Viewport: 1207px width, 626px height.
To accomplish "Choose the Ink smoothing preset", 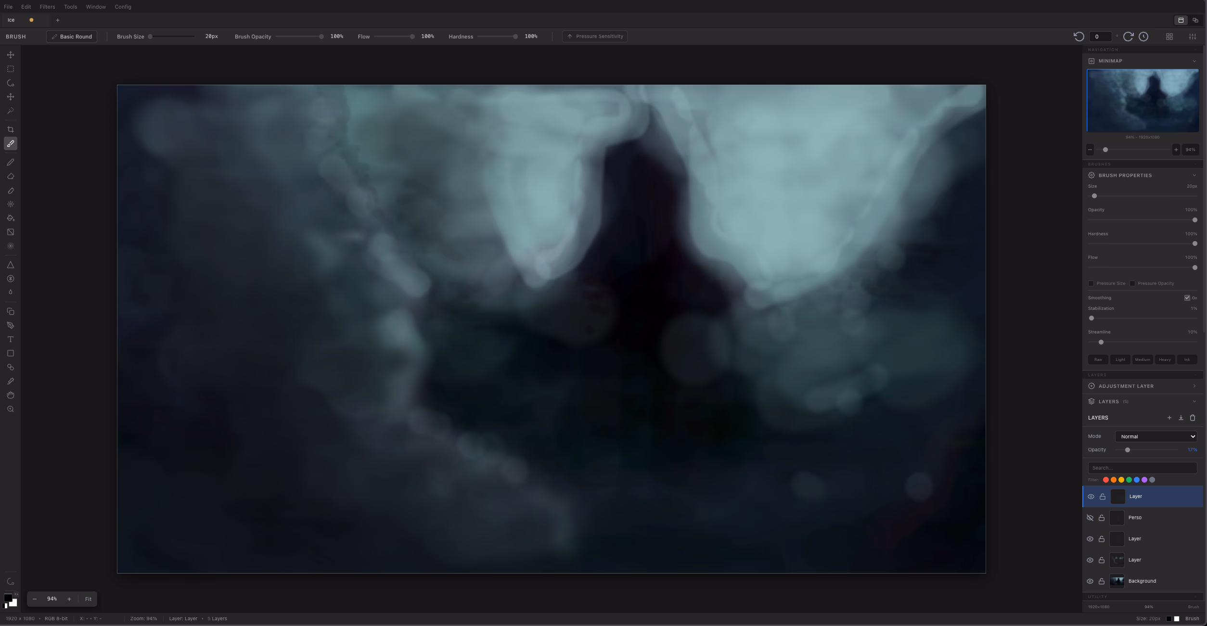I will pos(1187,359).
